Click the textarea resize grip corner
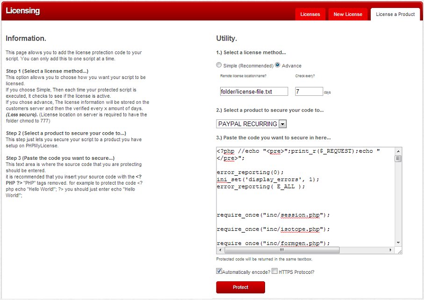This screenshot has height=300, width=424. pos(399,251)
